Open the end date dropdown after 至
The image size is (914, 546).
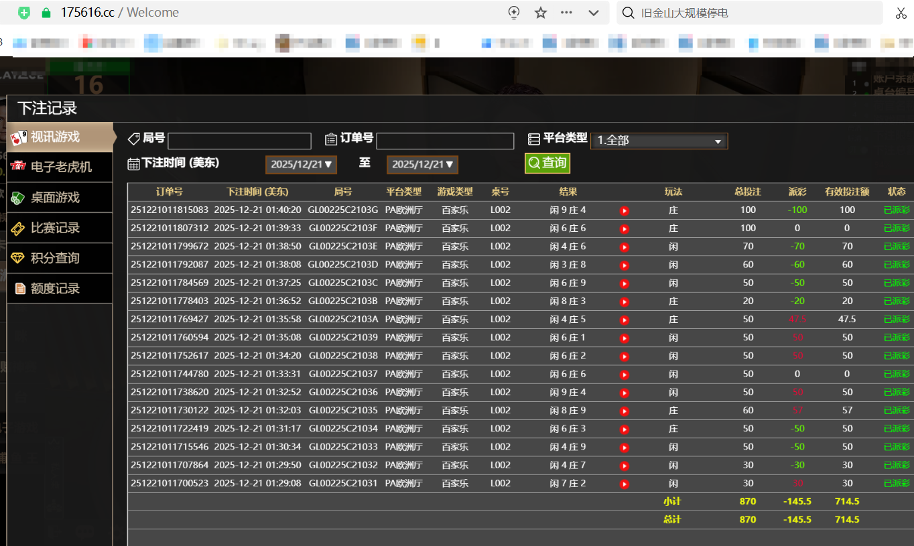pos(422,164)
